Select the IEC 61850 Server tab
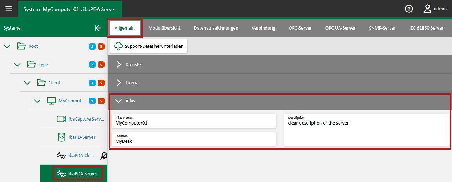 click(426, 28)
